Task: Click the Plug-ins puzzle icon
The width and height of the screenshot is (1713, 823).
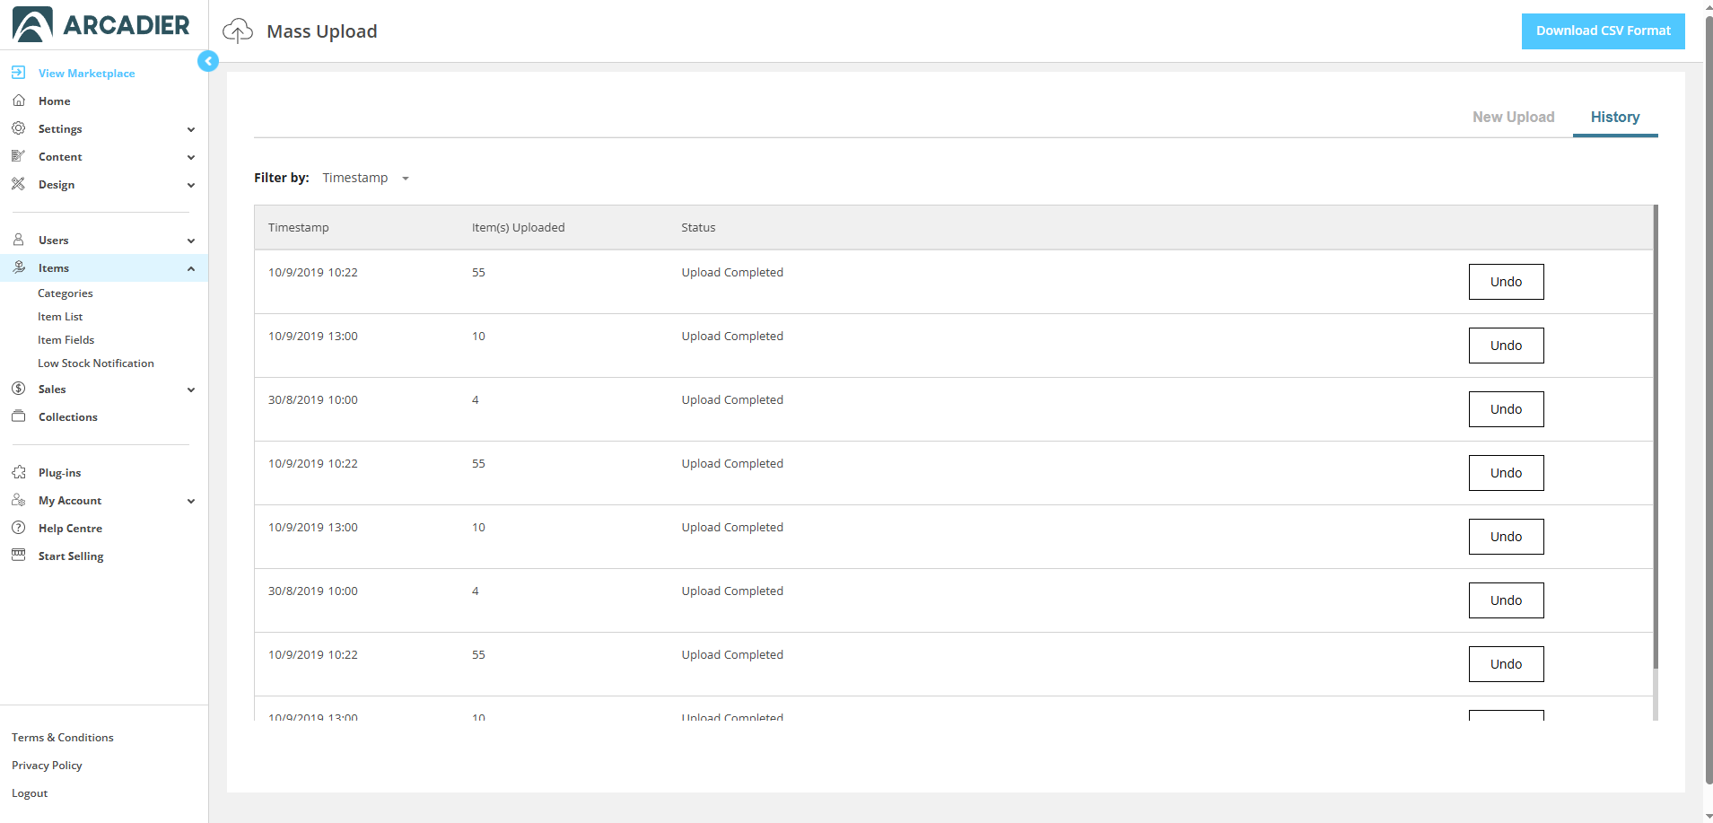Action: click(x=18, y=472)
